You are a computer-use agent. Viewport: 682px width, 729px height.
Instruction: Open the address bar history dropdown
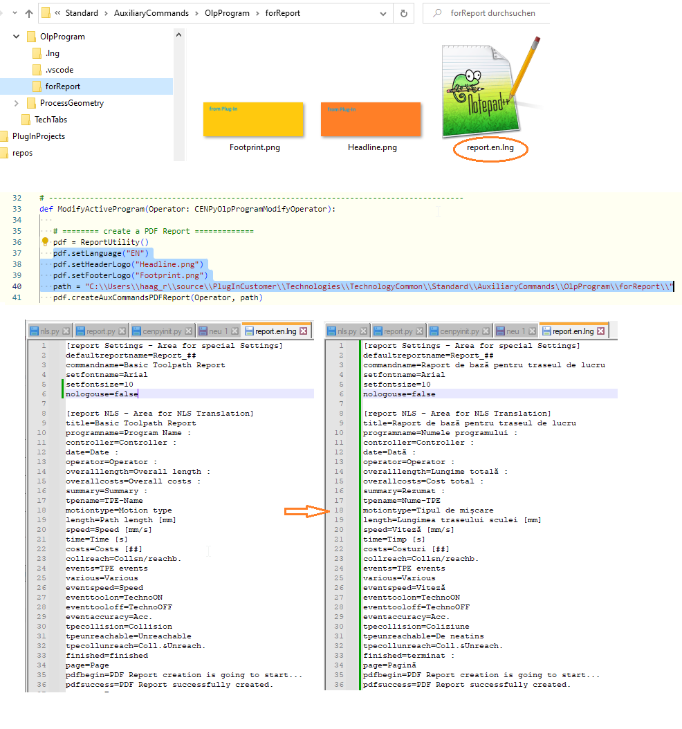click(382, 13)
